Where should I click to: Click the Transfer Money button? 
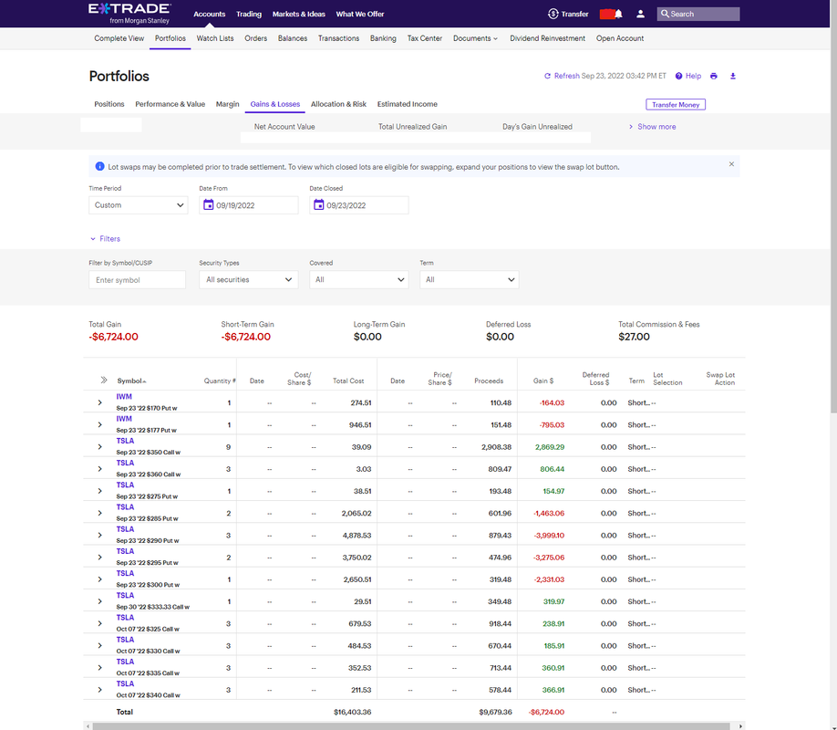[x=676, y=104]
